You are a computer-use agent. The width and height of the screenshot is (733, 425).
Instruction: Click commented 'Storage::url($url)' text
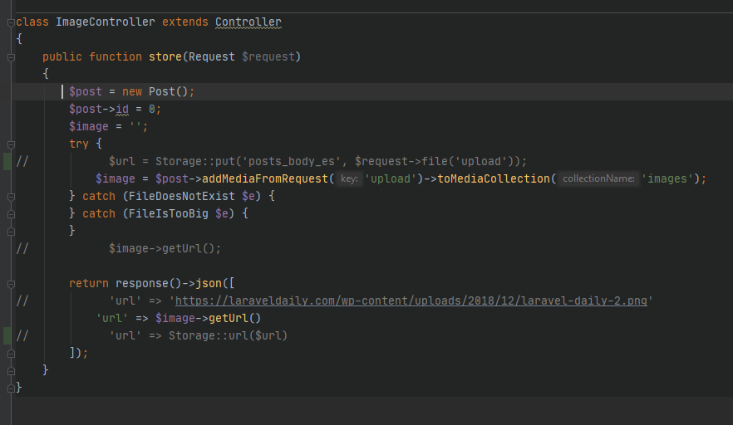pos(228,336)
